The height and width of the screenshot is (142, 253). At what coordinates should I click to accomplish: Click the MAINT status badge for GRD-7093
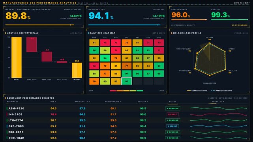(172, 126)
